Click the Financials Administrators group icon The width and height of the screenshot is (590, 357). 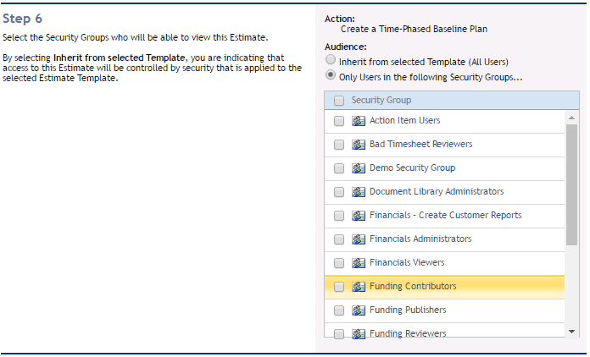pos(359,239)
